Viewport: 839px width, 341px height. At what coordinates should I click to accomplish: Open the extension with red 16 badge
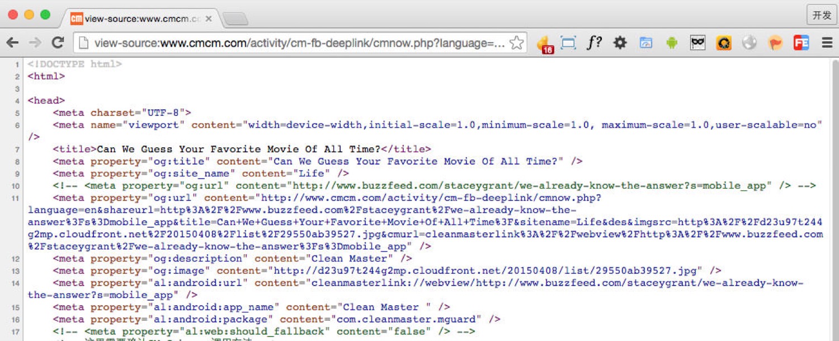click(544, 44)
